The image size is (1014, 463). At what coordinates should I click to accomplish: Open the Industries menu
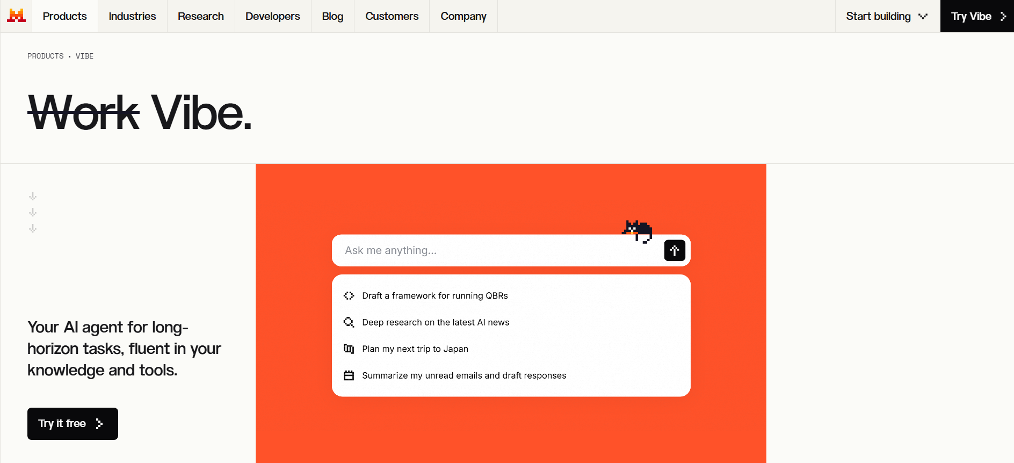coord(132,16)
